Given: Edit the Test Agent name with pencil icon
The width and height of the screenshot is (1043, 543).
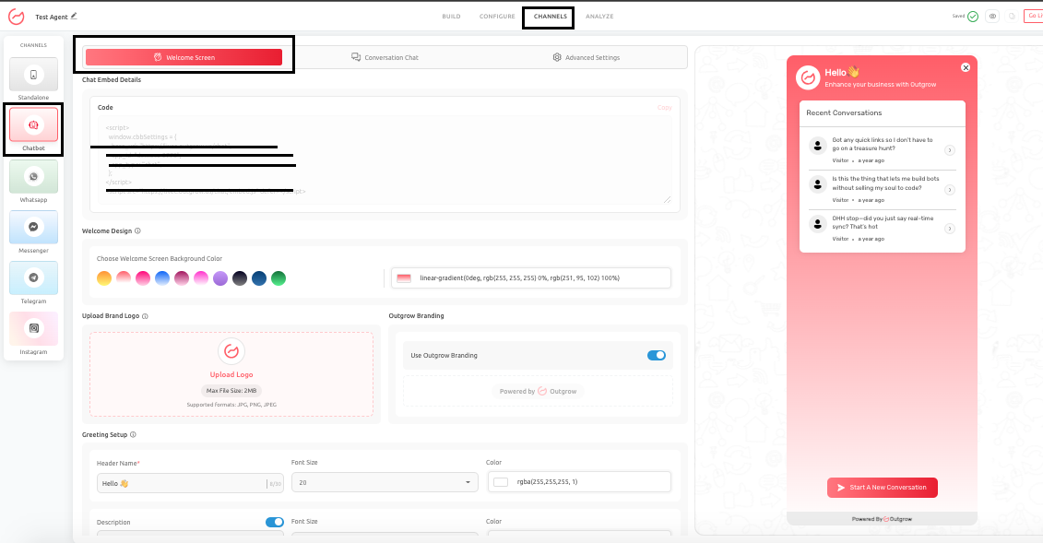Looking at the screenshot, I should 74,16.
